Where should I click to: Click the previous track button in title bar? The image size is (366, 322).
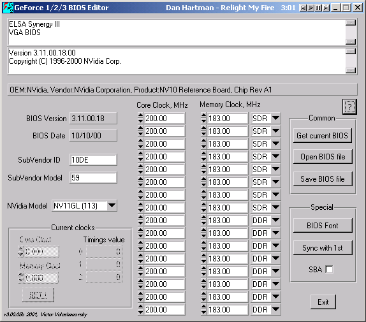click(303, 8)
